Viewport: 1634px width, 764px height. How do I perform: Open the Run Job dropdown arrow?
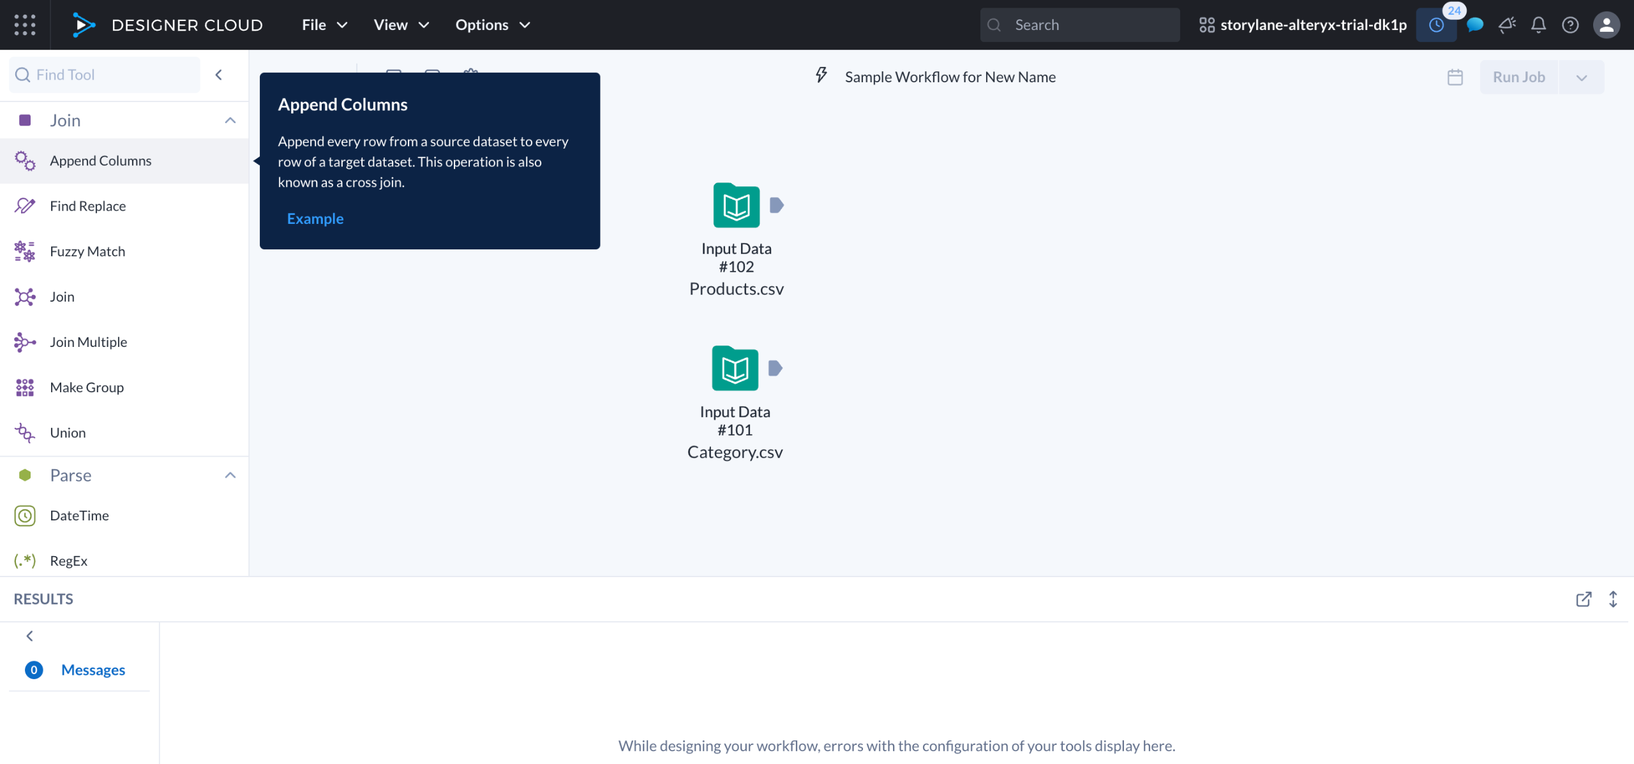[1581, 77]
